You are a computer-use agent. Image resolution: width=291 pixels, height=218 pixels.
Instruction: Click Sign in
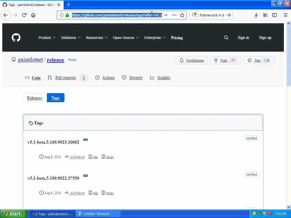click(x=243, y=38)
